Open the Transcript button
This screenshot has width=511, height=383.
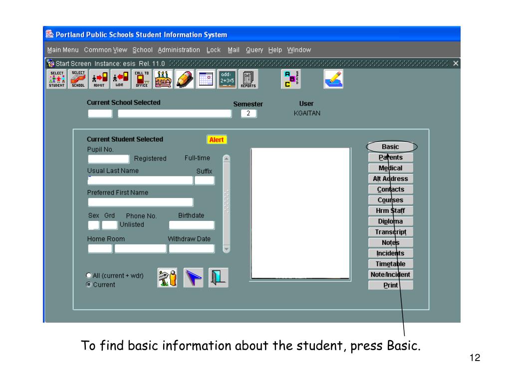click(x=390, y=232)
